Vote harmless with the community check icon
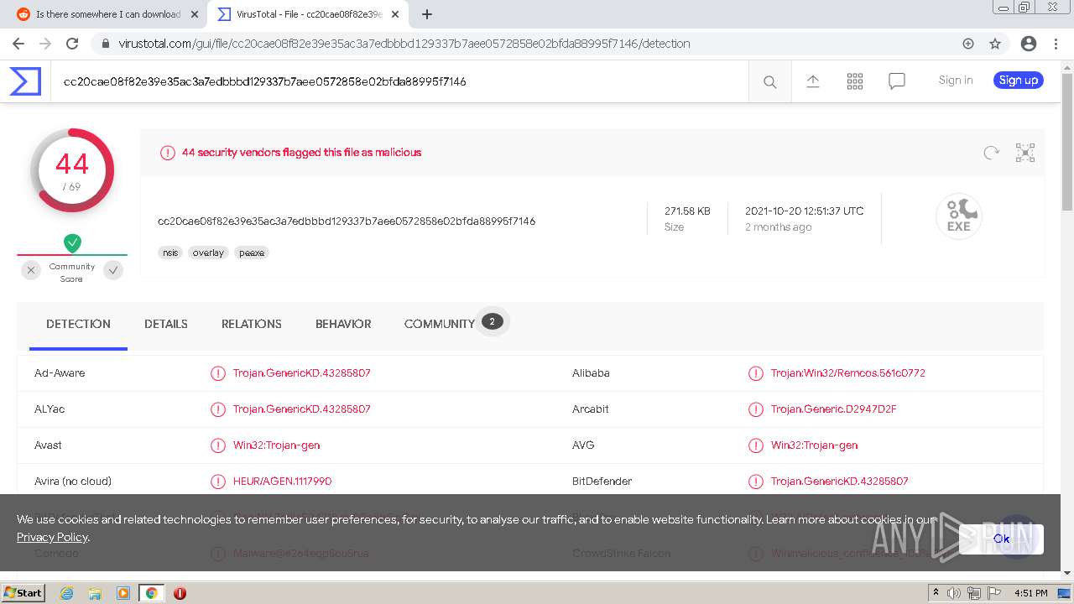1074x604 pixels. click(x=113, y=270)
